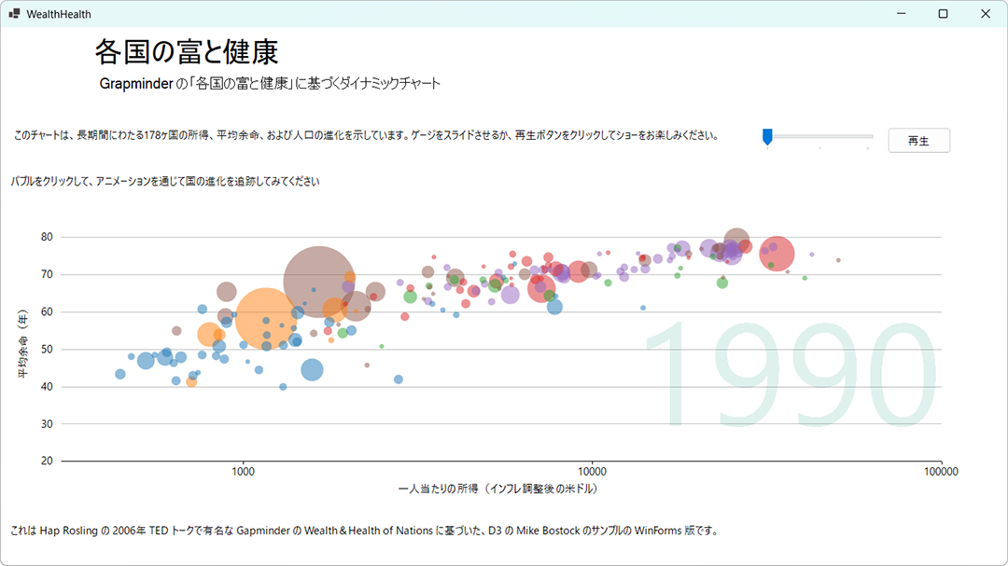Click the y-axis label 平均余命（年）
The width and height of the screenshot is (1008, 566).
point(23,344)
